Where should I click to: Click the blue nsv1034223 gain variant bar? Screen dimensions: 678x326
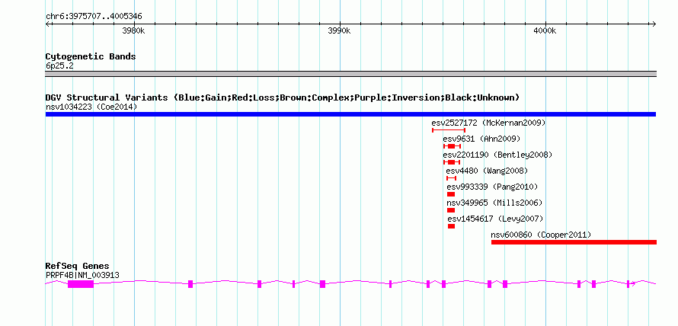(x=350, y=114)
